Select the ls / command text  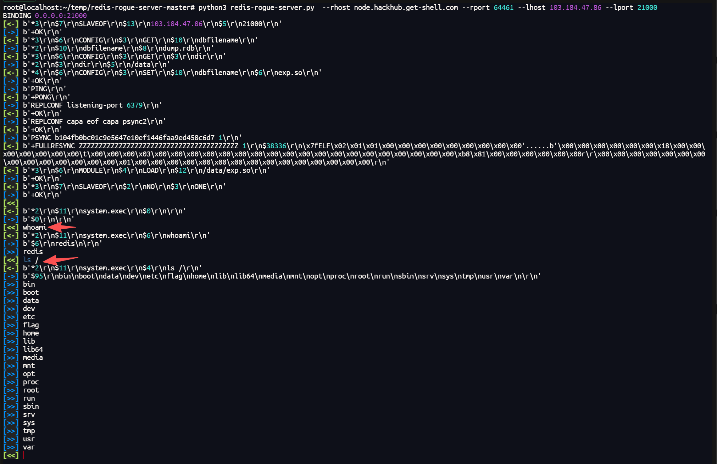(30, 260)
